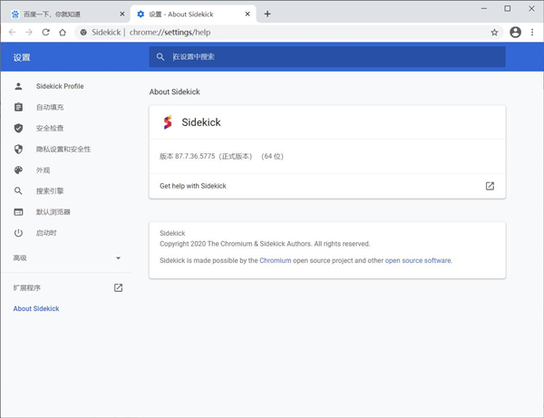Viewport: 544px width, 418px height.
Task: Switch to the 百度一下 tab
Action: (x=59, y=15)
